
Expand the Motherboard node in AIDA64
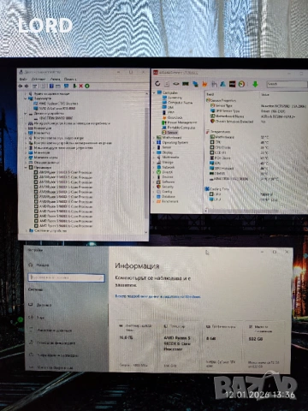point(154,137)
